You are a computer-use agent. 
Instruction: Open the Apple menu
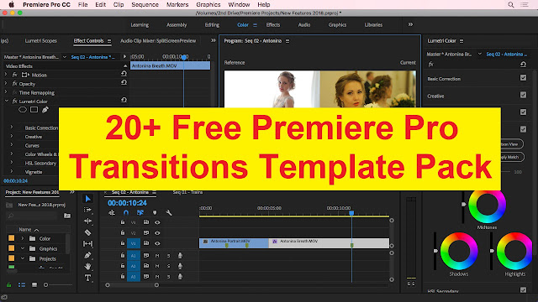tap(11, 4)
